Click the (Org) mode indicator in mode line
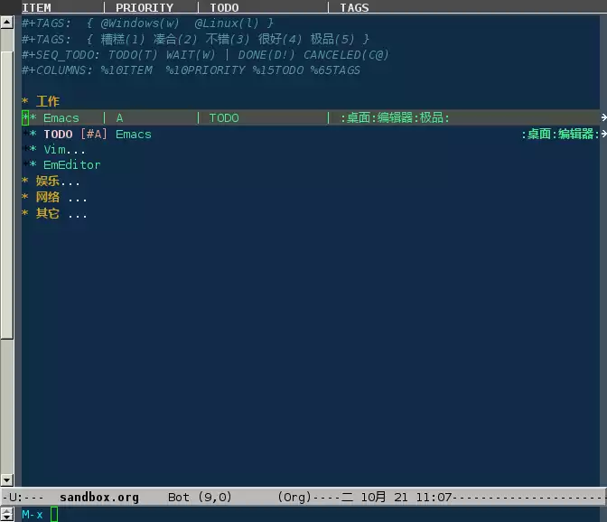This screenshot has width=607, height=522. coord(294,498)
